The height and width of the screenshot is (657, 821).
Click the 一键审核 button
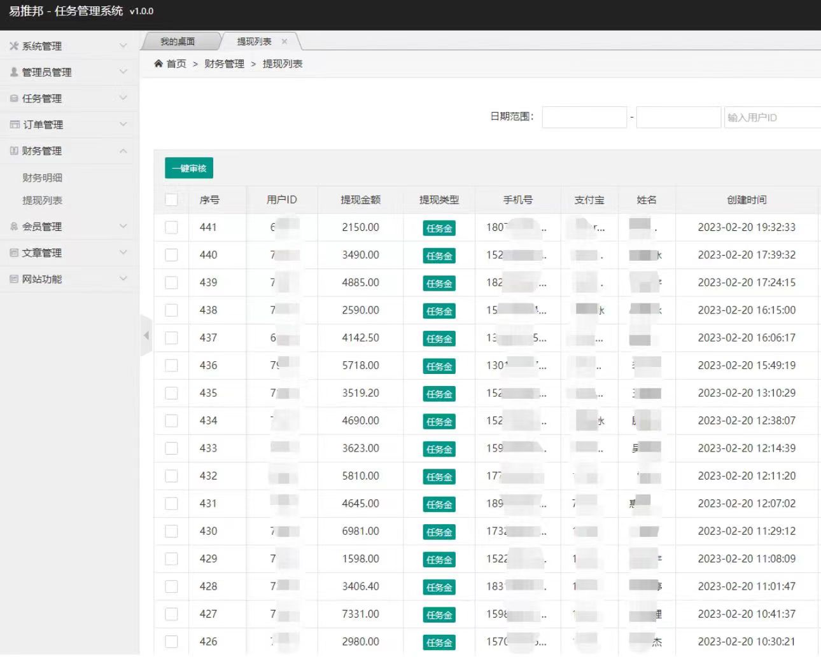[189, 168]
